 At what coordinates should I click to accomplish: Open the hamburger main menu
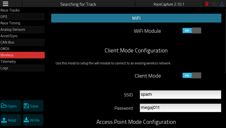pyautogui.click(x=6, y=4)
